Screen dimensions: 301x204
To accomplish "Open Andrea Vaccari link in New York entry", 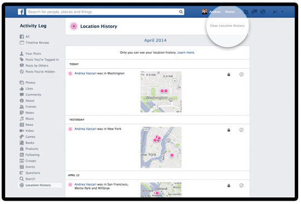I will 85,129.
